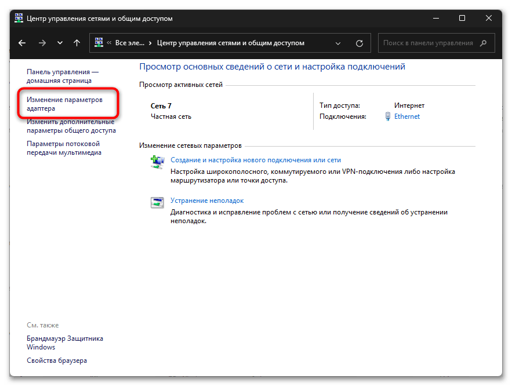This screenshot has width=512, height=386.
Task: Click 'Тип доступа:' label
Action: point(340,105)
